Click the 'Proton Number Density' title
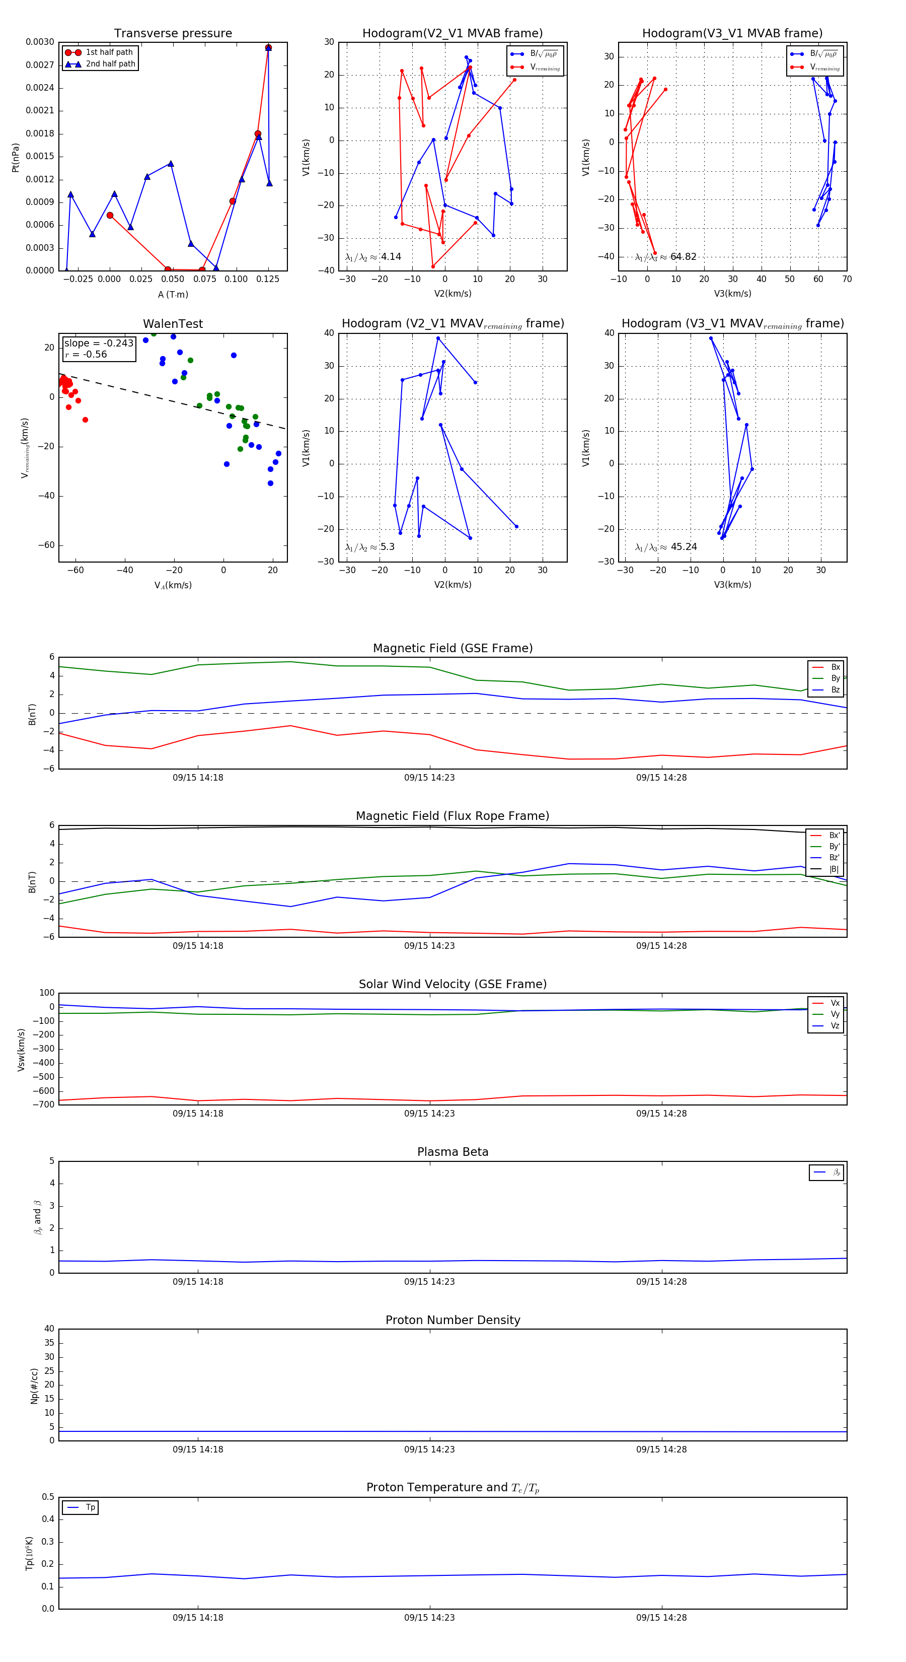The width and height of the screenshot is (906, 1662). 452,1320
